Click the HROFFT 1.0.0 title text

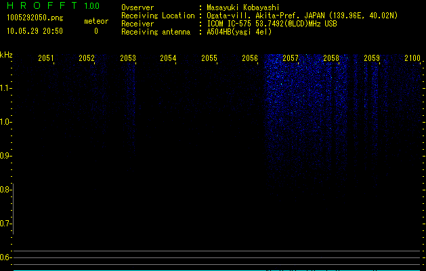54,5
